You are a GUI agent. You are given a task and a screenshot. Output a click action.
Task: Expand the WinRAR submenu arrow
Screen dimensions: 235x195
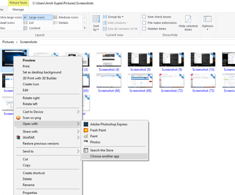tap(78, 138)
